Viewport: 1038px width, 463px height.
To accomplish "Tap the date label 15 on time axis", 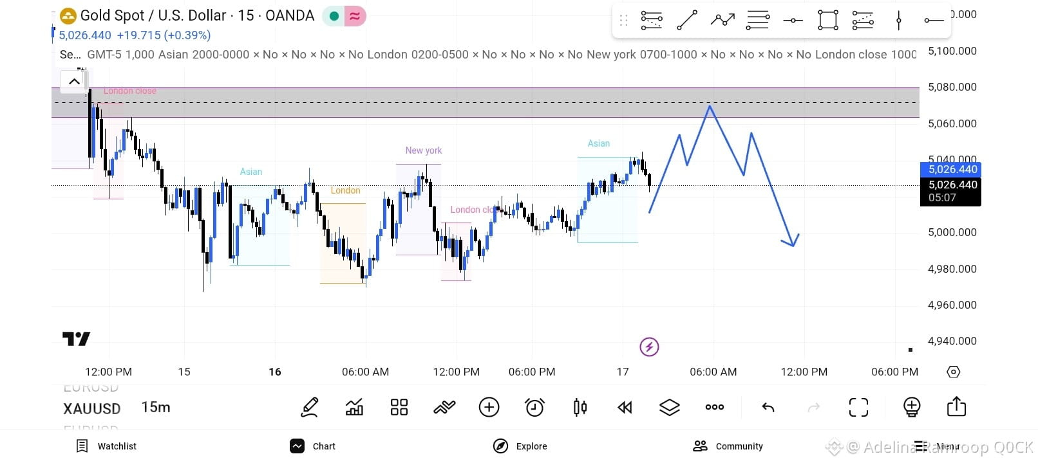I will [184, 372].
